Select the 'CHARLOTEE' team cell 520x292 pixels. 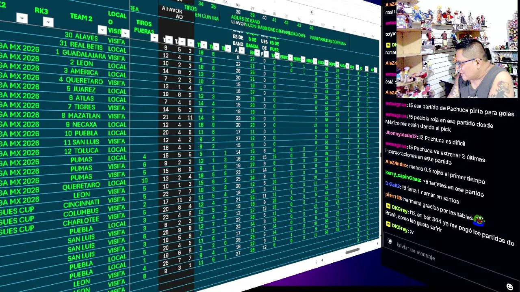tap(81, 221)
